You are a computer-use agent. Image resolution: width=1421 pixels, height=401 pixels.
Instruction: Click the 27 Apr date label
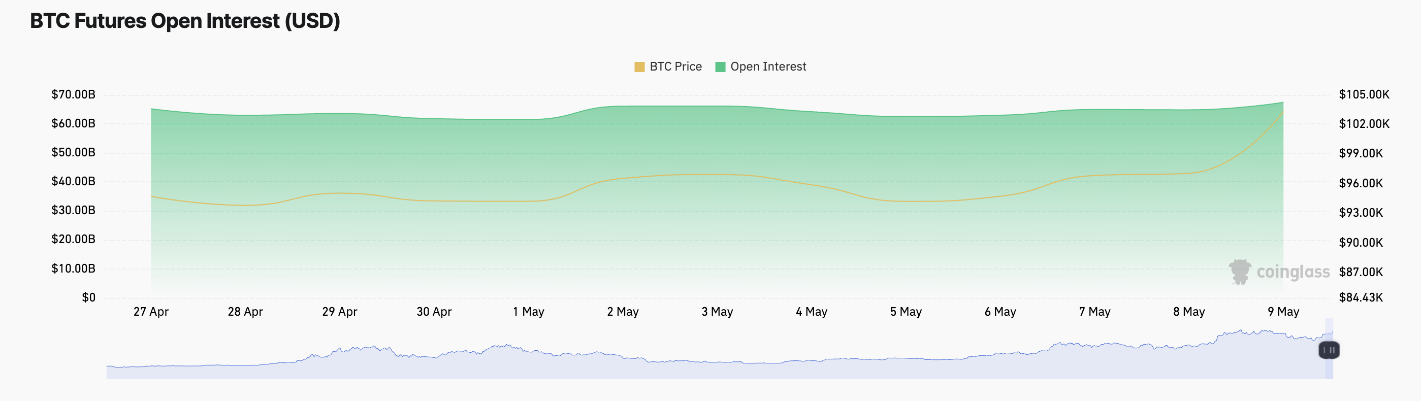click(151, 312)
